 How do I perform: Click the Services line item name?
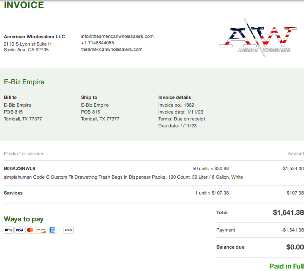click(x=13, y=193)
